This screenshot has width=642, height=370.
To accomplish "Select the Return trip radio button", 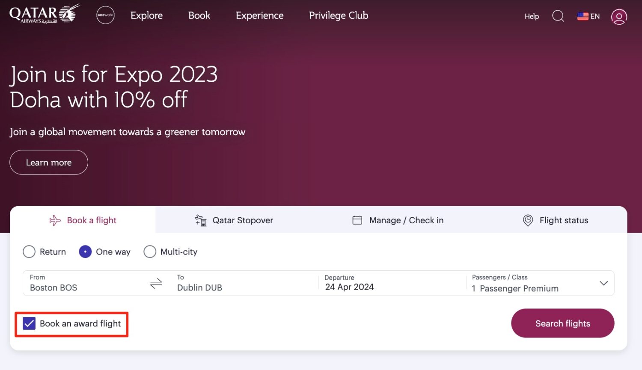I will pyautogui.click(x=29, y=252).
